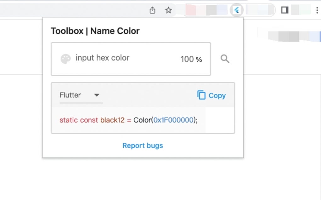Screen dimensions: 321x200
Task: Click the share icon in Chrome's toolbar
Action: (152, 10)
